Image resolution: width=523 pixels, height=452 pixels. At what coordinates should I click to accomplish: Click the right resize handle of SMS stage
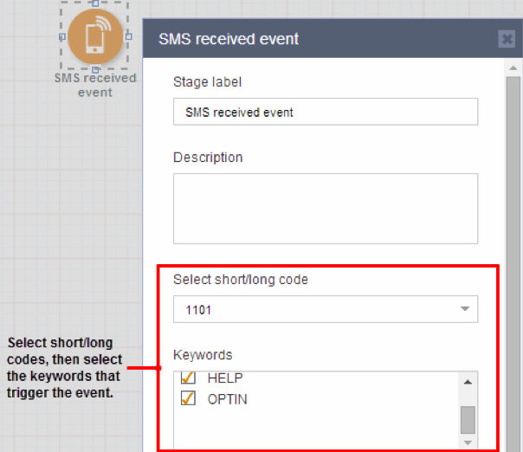click(128, 37)
